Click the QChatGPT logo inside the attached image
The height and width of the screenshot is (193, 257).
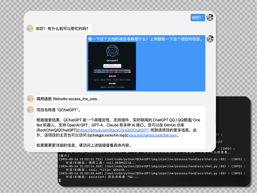(112, 51)
